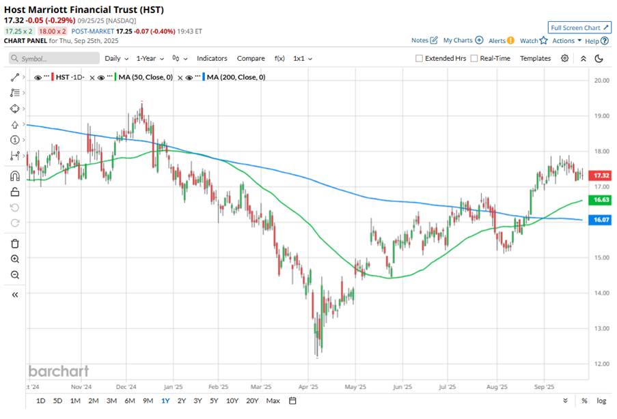Image resolution: width=617 pixels, height=419 pixels.
Task: Select the trend line drawing tool
Action: (x=15, y=78)
